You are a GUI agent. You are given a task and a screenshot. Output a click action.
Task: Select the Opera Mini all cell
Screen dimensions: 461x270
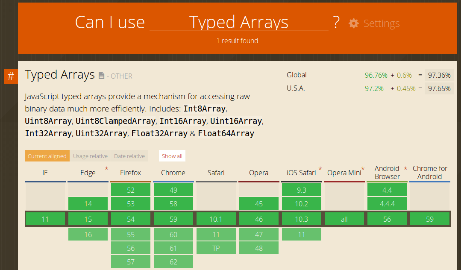[x=344, y=219]
